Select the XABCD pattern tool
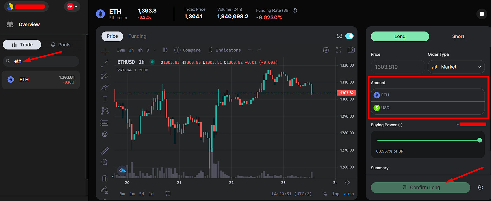Viewport: 491px width, 201px height. (x=105, y=110)
